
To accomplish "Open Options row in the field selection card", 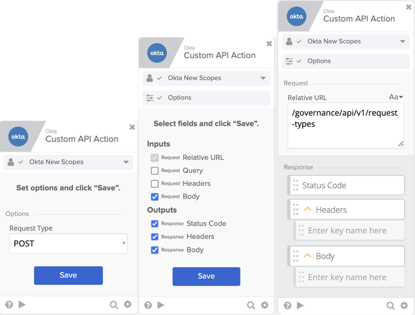I will [x=206, y=98].
